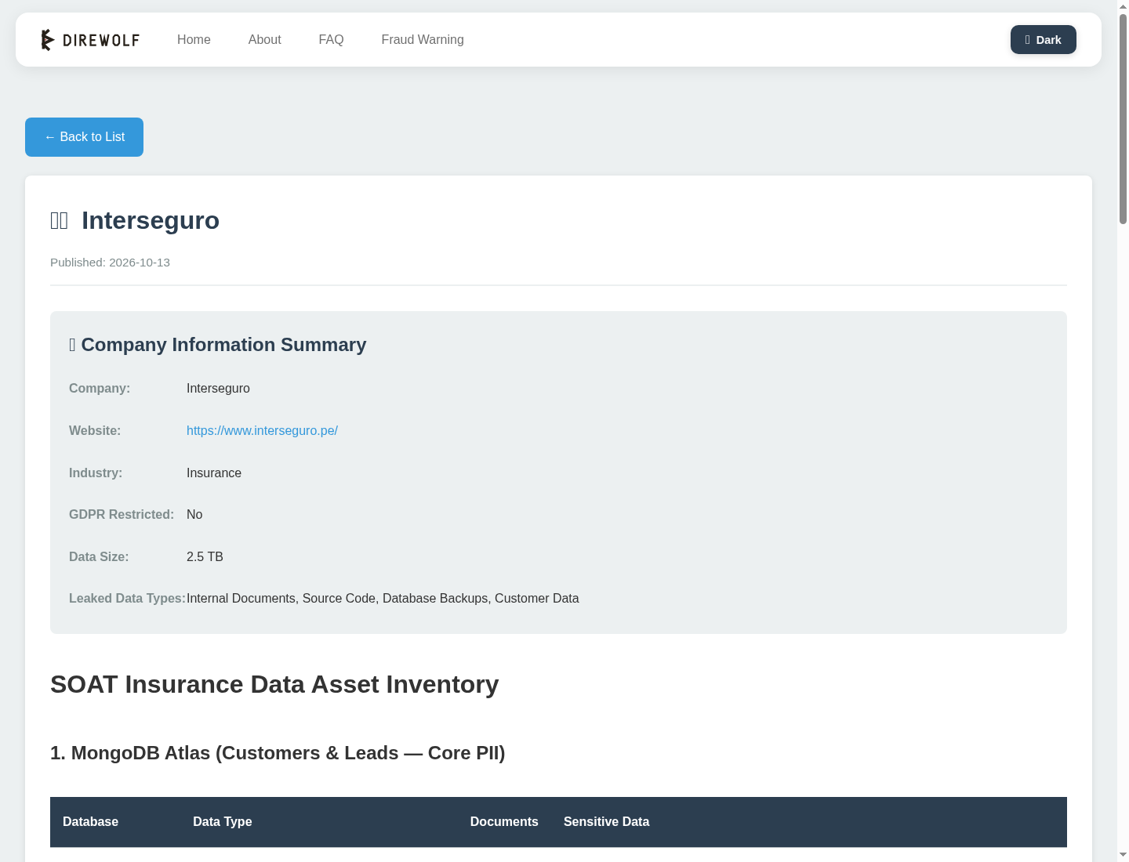Click the flag icon beside Interseguro title
This screenshot has height=862, width=1129.
[60, 220]
